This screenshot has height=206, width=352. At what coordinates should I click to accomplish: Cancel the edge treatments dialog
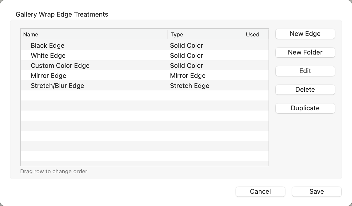260,192
